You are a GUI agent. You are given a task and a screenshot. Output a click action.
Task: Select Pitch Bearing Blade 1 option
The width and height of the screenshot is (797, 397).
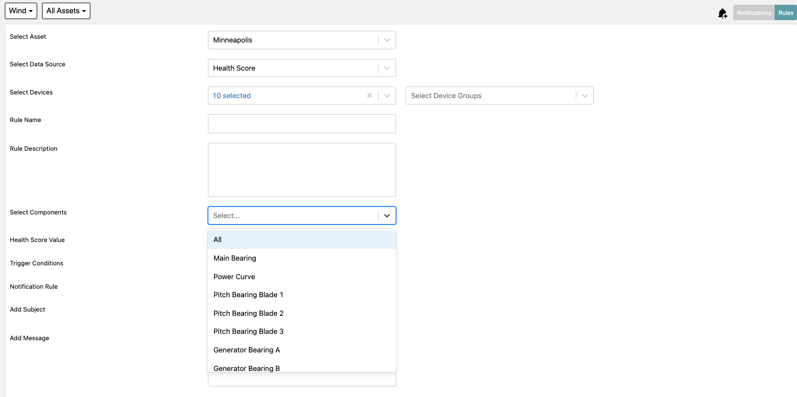[302, 295]
